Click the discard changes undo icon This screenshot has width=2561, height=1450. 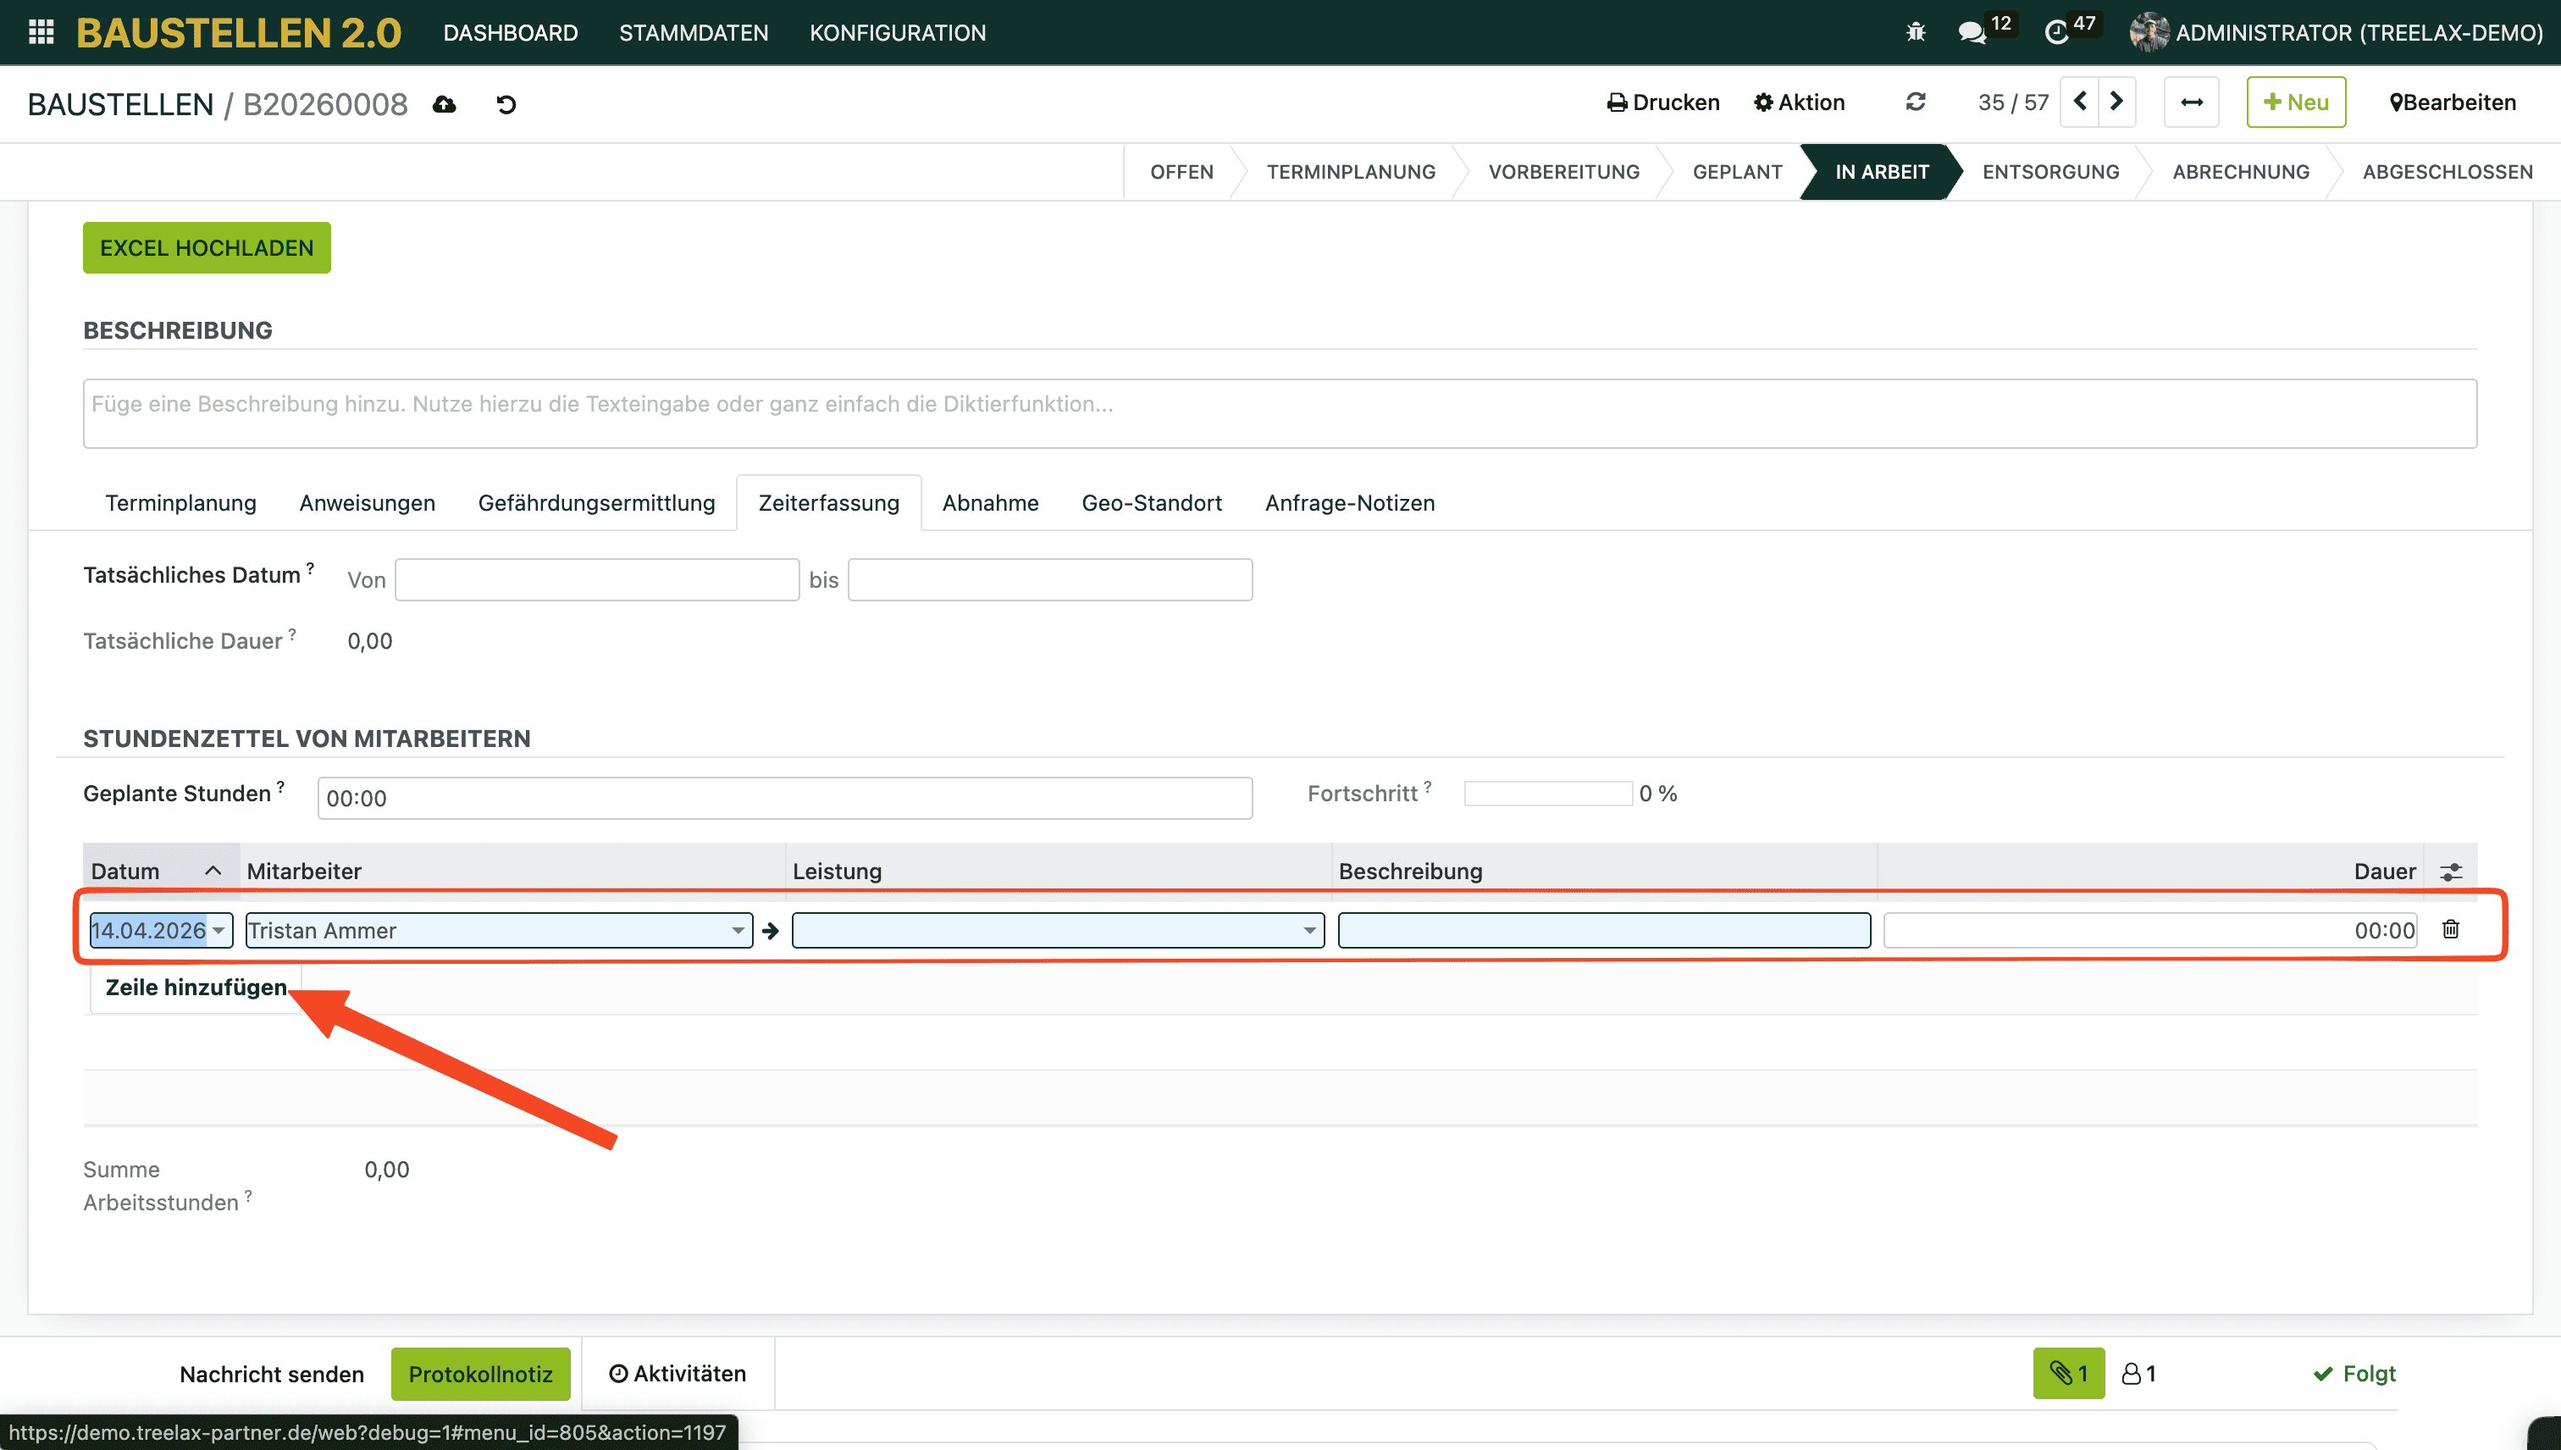[x=506, y=103]
